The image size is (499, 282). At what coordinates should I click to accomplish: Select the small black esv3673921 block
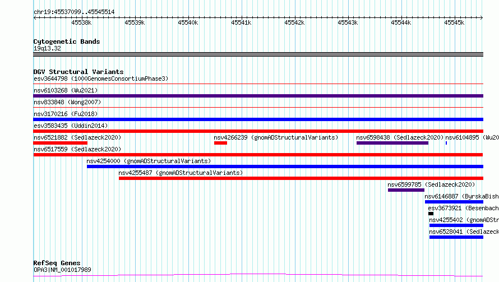point(431,214)
